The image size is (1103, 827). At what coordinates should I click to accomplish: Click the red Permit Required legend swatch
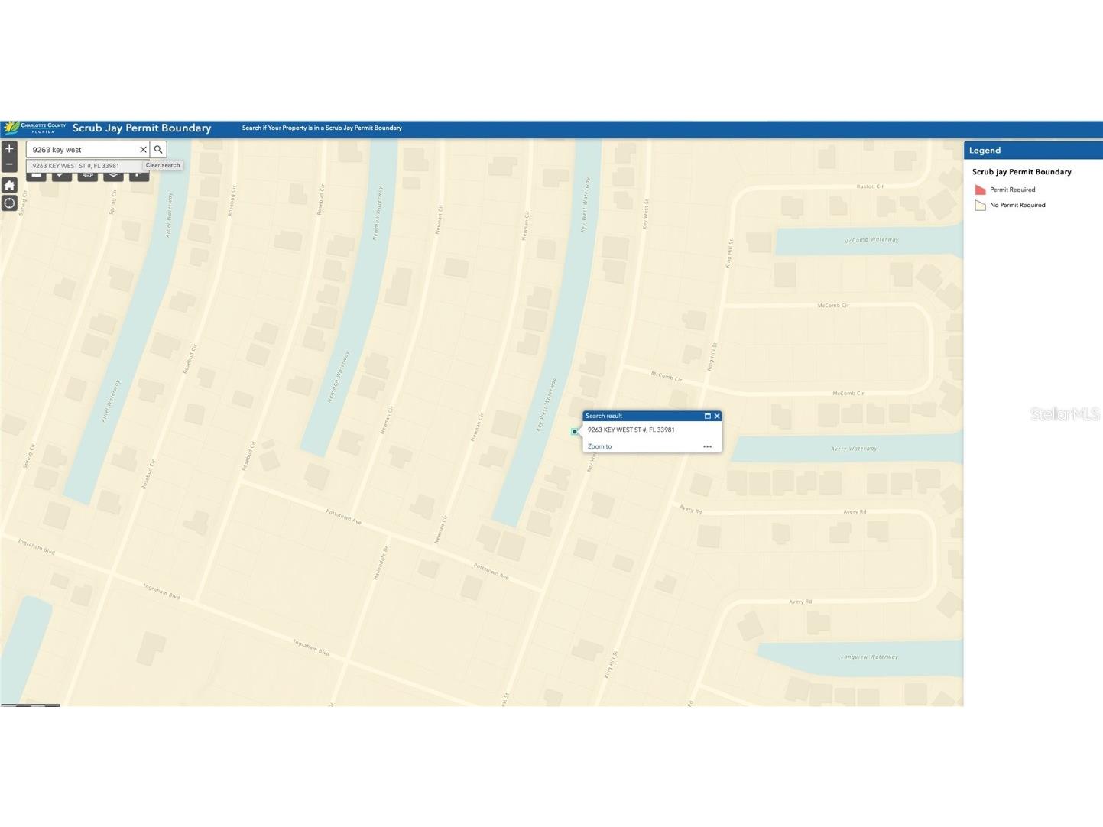(981, 189)
